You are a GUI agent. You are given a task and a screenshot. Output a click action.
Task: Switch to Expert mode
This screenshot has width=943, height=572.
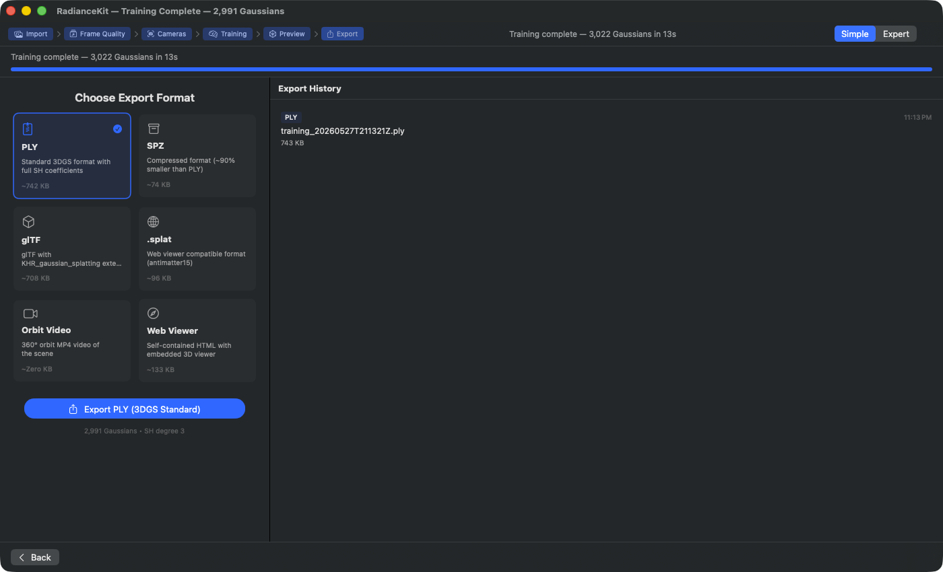896,34
